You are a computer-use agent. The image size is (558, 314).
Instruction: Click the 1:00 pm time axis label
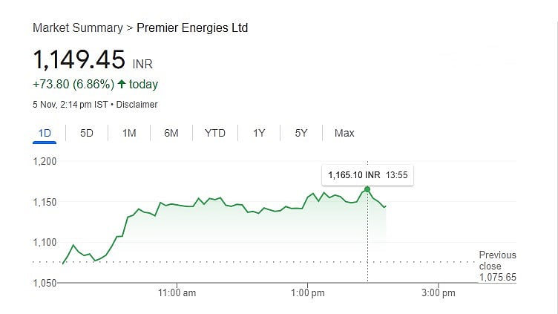[308, 293]
